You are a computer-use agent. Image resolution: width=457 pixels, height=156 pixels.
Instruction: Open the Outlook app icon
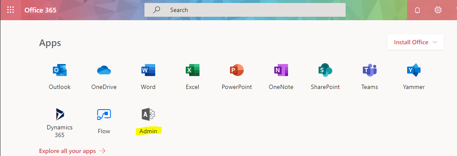click(x=60, y=70)
